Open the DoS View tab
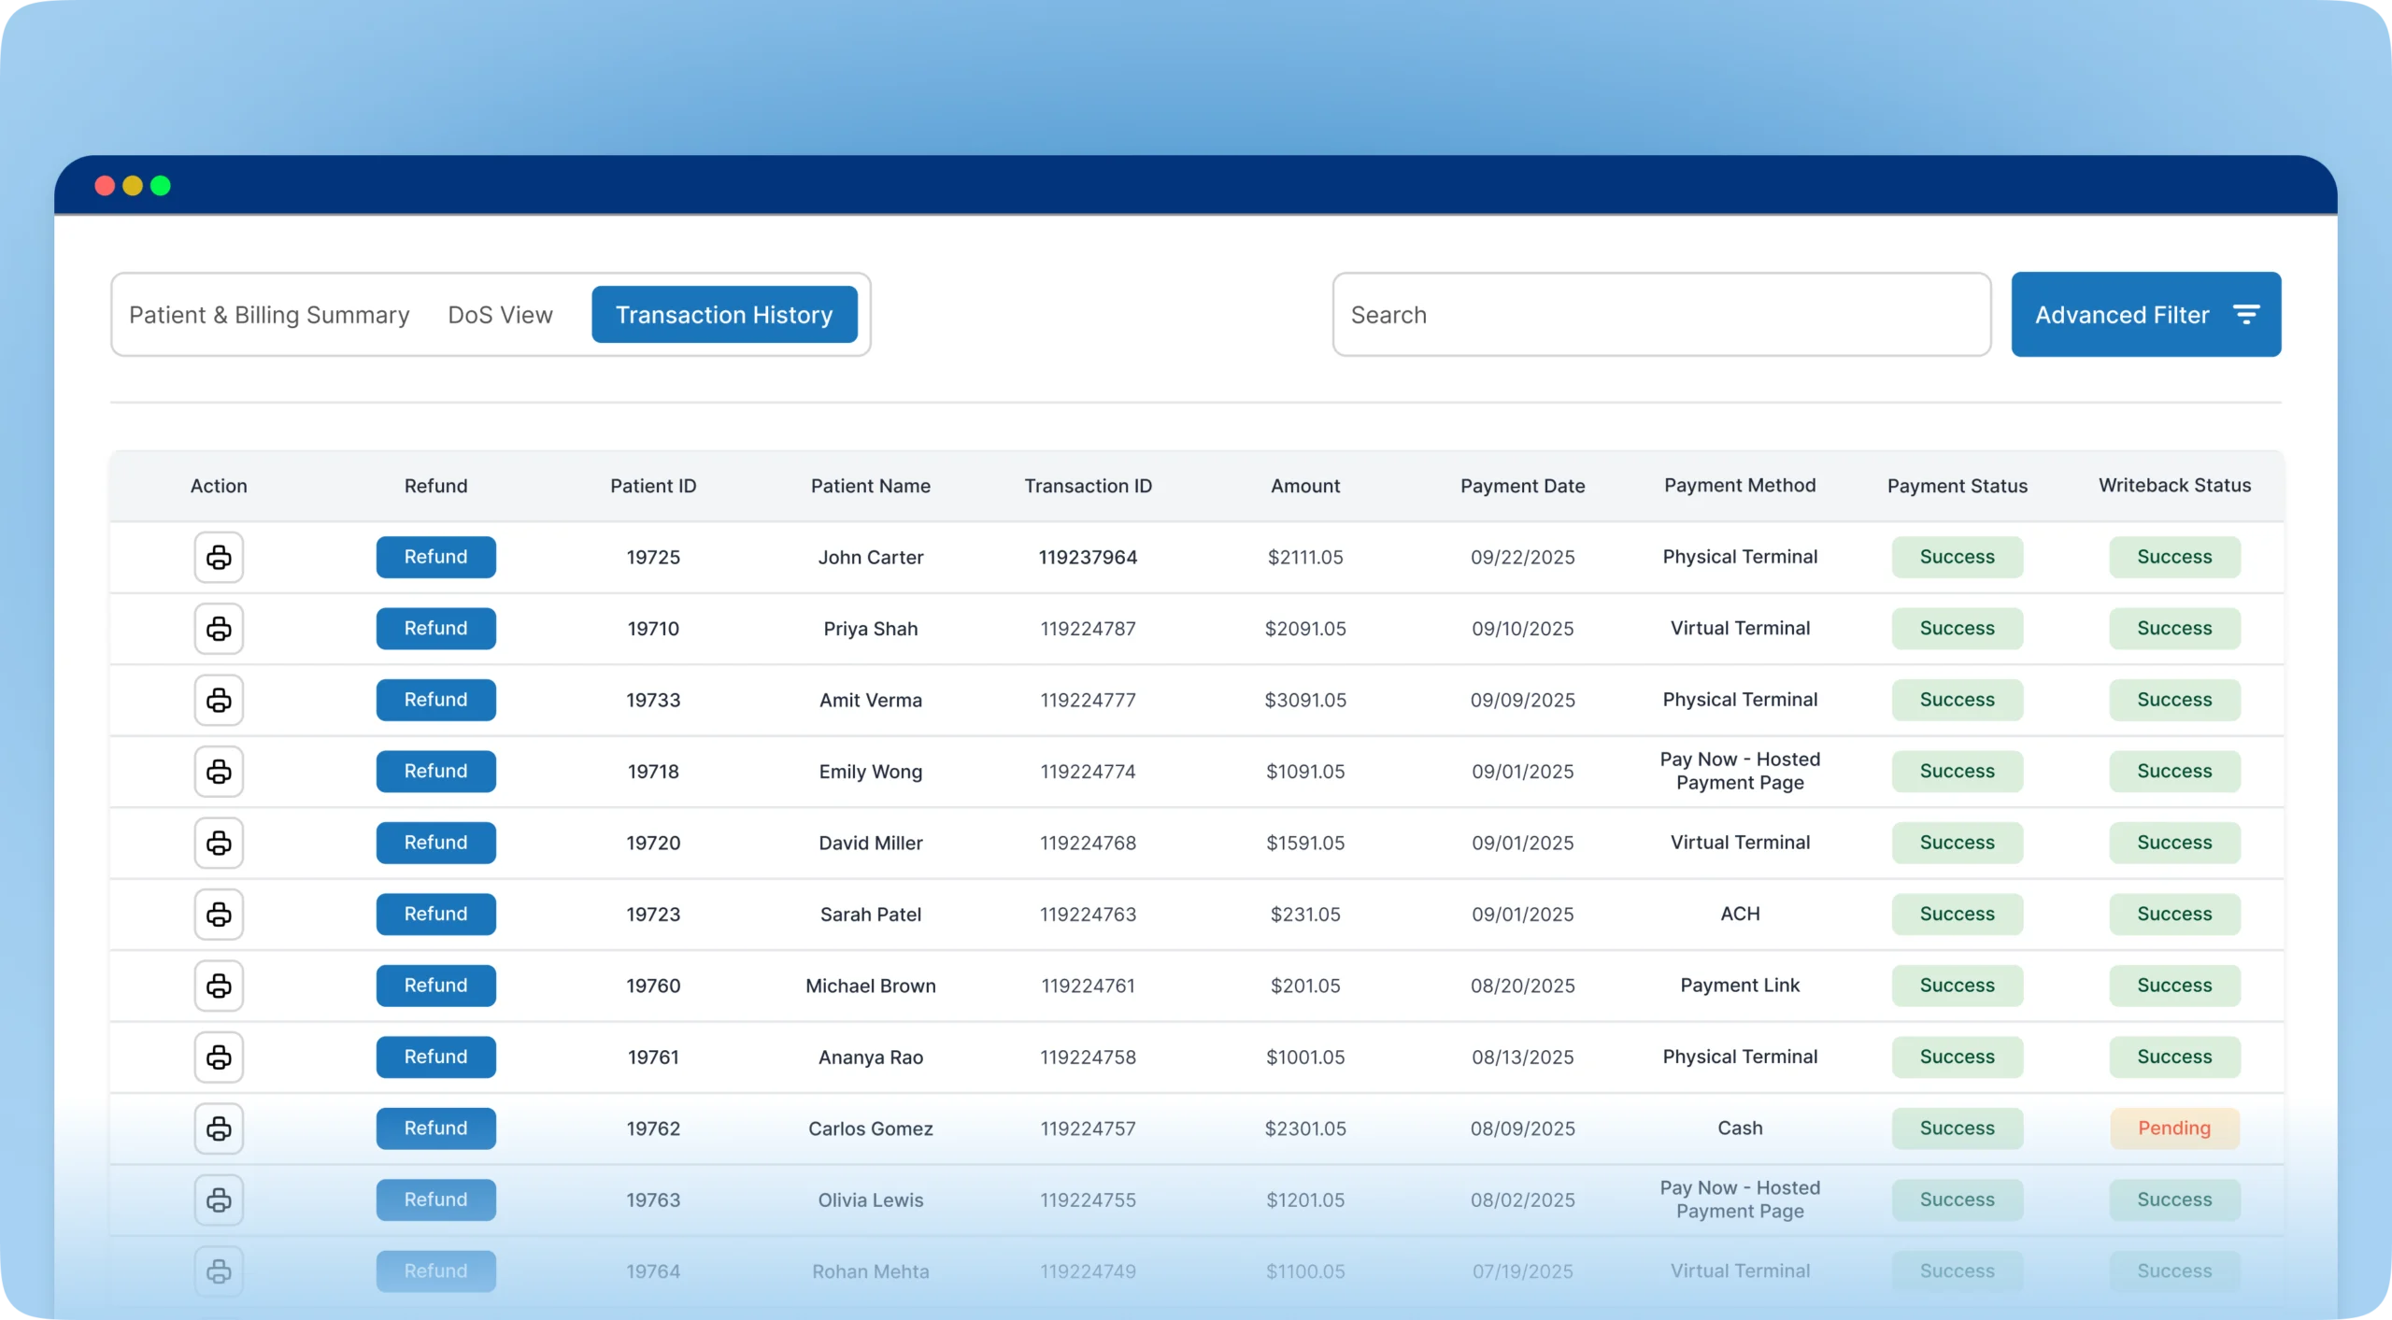Viewport: 2392px width, 1320px height. click(500, 315)
